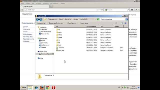Open Рабочий стол in sidebar
Image resolution: width=160 pixels, height=90 pixels.
click(44, 34)
